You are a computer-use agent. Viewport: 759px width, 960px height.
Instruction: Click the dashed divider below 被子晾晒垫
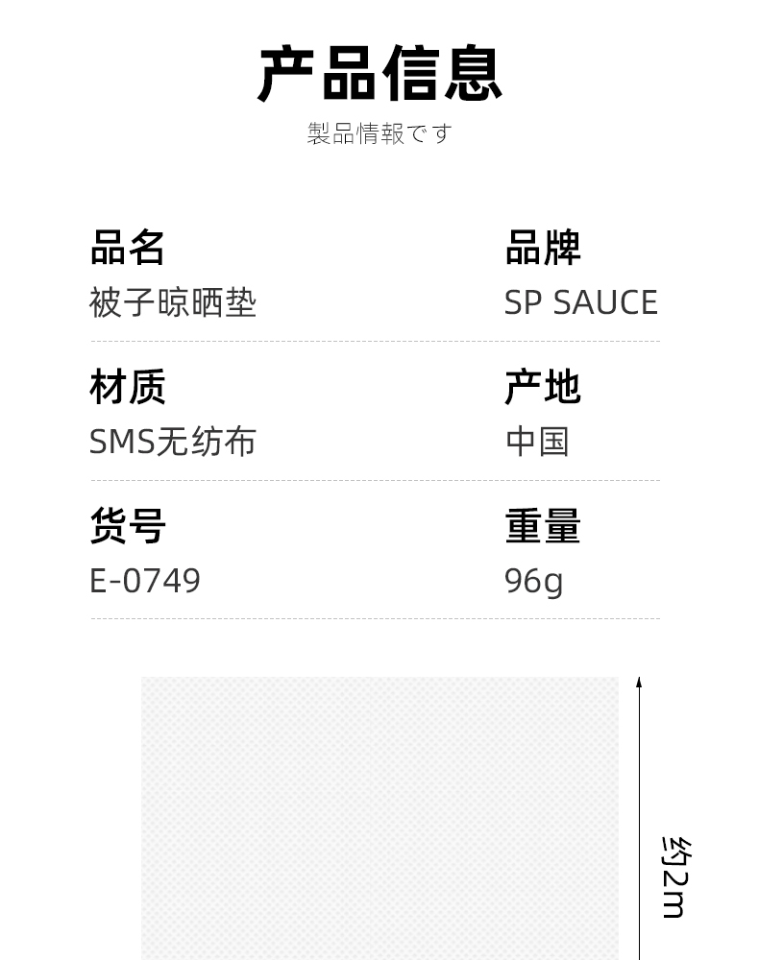pyautogui.click(x=375, y=341)
